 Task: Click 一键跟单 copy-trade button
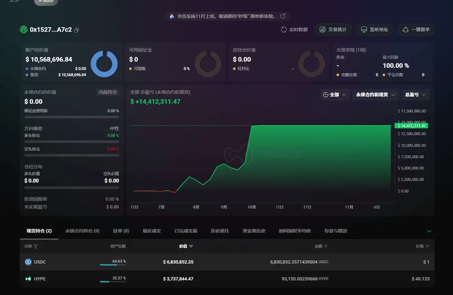[416, 29]
